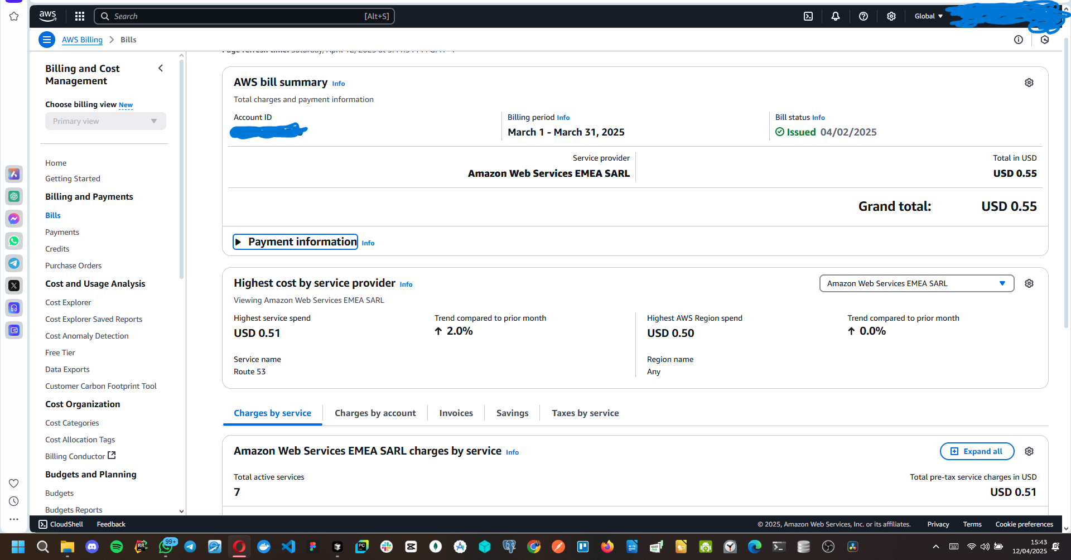Open Visual Studio Code from the taskbar
The image size is (1071, 560).
(x=288, y=547)
